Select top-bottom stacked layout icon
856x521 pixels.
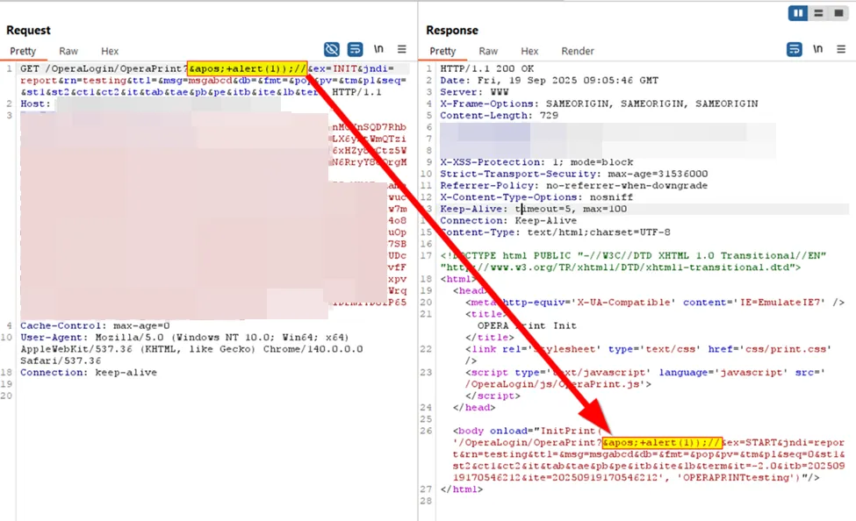click(x=818, y=13)
